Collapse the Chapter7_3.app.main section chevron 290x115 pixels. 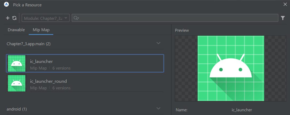click(x=158, y=43)
